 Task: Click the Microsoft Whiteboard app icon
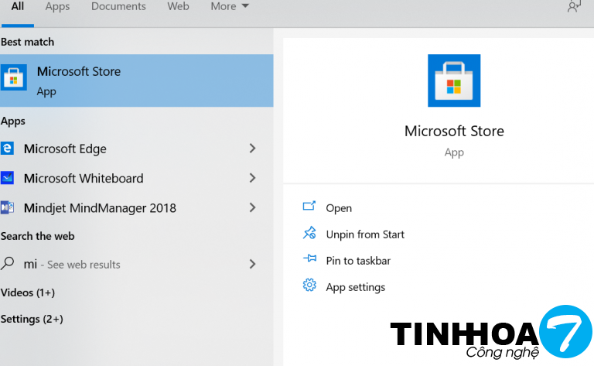8,178
